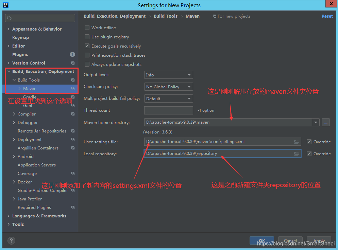Collapse the Build Tools node
This screenshot has width=338, height=250.
(x=14, y=80)
